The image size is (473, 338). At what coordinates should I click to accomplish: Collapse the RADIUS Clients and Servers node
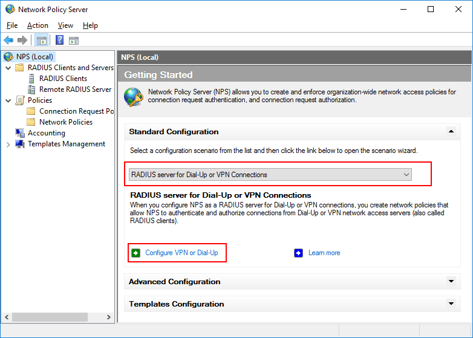click(x=8, y=68)
